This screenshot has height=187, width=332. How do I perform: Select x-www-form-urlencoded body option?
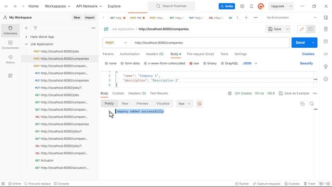164,63
